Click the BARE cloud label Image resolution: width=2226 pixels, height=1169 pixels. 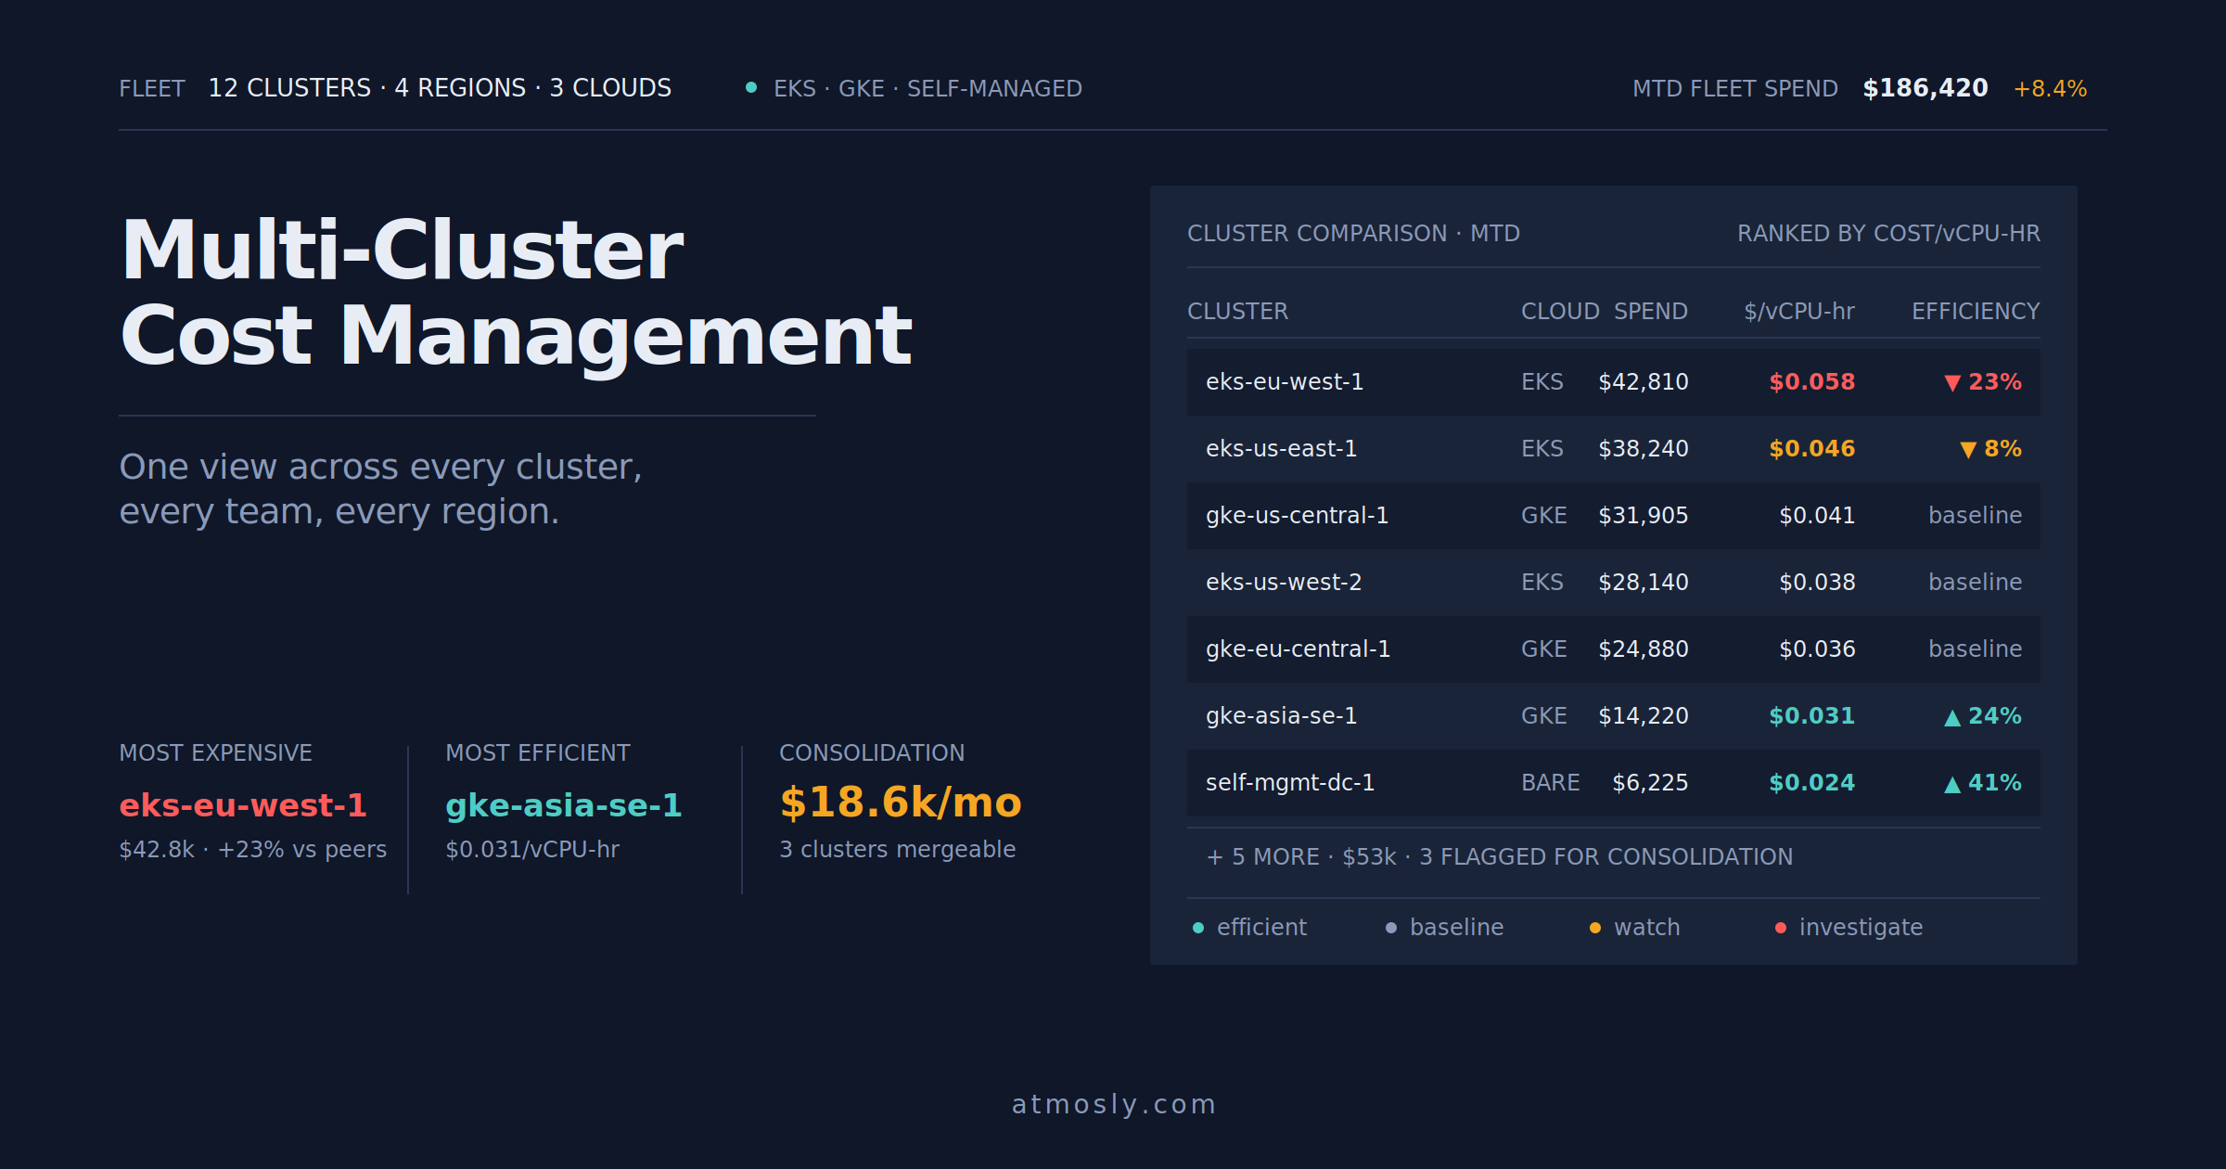(x=1550, y=782)
